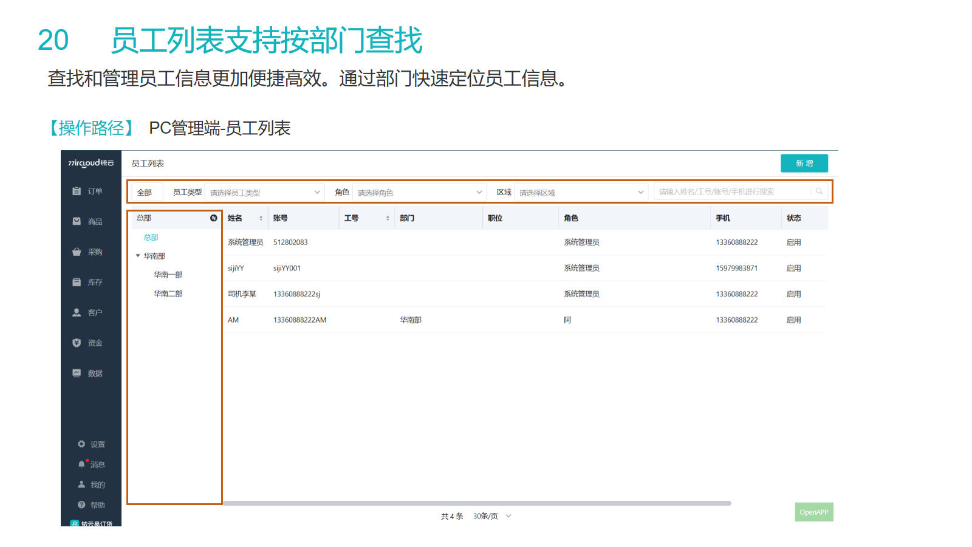
Task: Open the 角色 role dropdown
Action: point(420,192)
